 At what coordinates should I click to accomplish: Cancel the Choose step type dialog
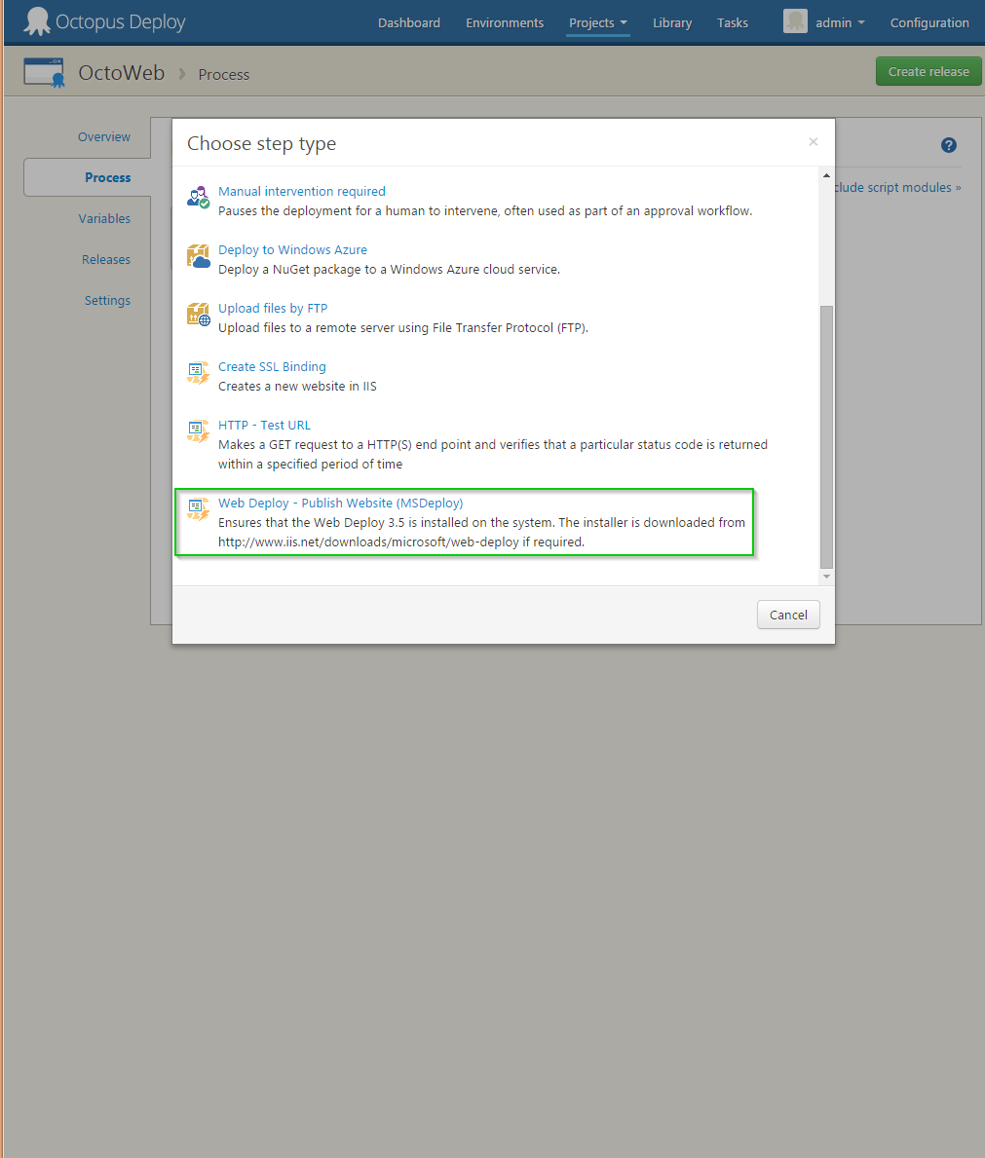click(788, 615)
